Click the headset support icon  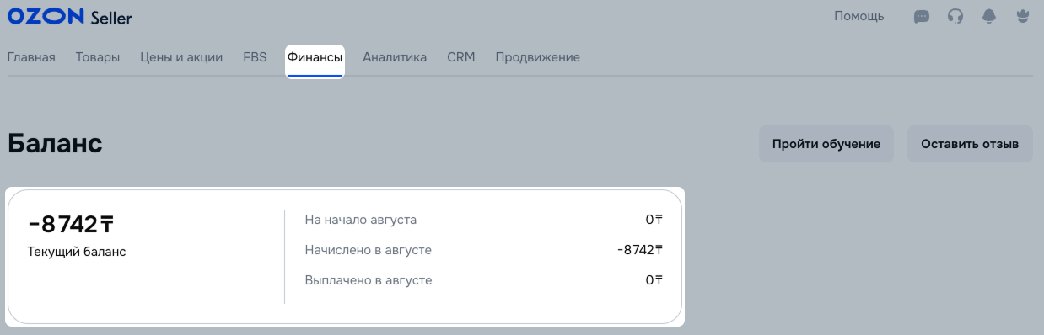[x=955, y=16]
